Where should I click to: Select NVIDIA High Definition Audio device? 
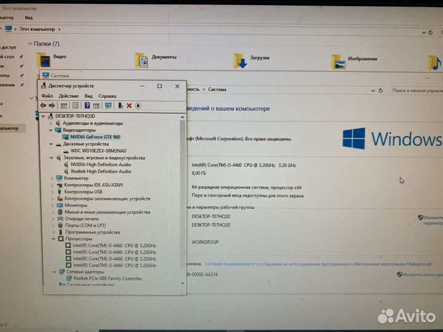coord(101,164)
